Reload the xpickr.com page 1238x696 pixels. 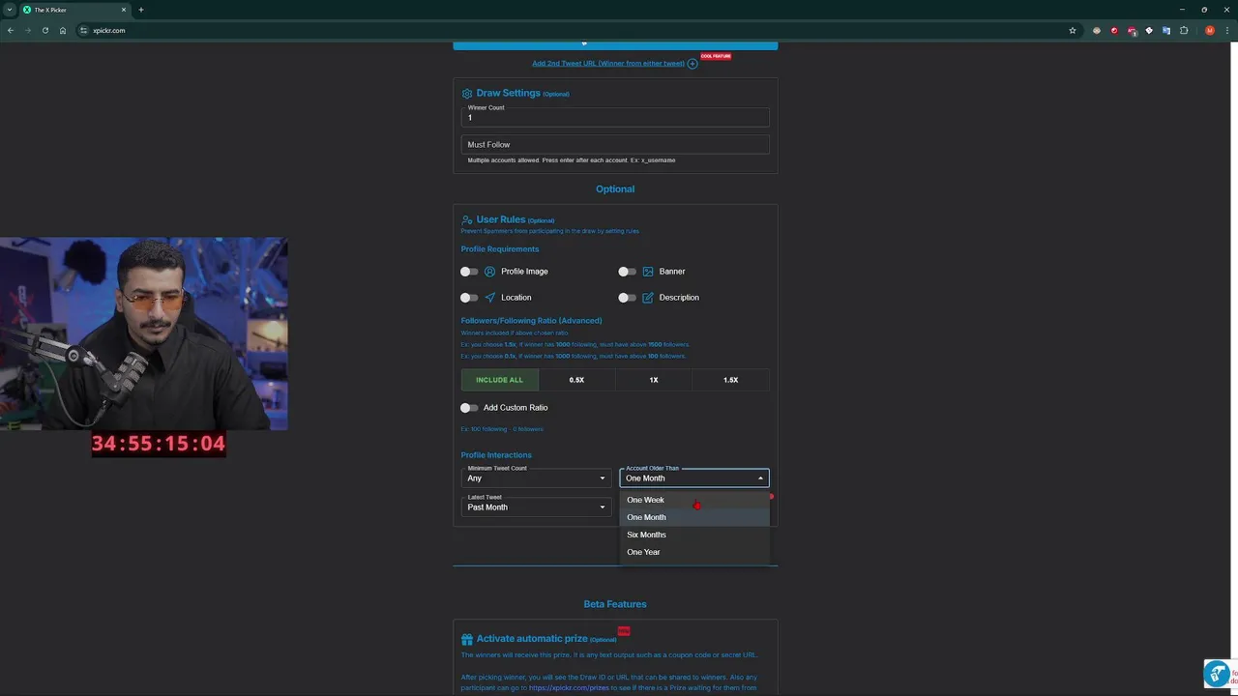(45, 30)
